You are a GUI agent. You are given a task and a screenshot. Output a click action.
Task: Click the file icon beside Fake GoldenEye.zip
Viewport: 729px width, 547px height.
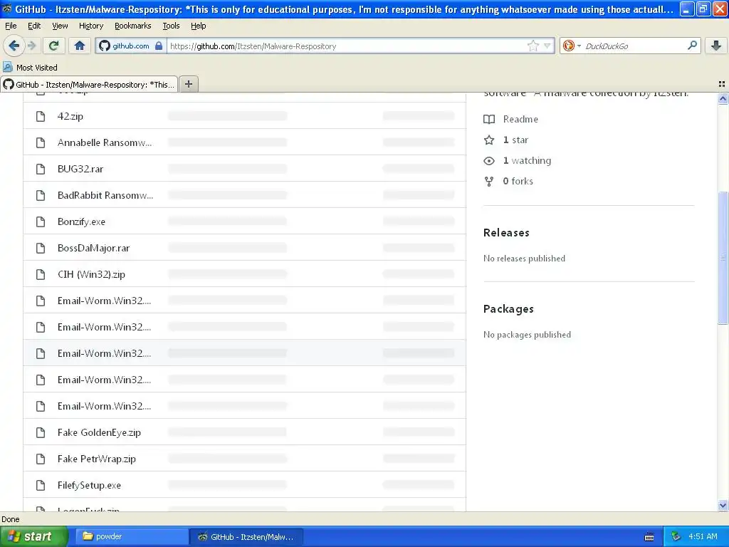pyautogui.click(x=41, y=432)
